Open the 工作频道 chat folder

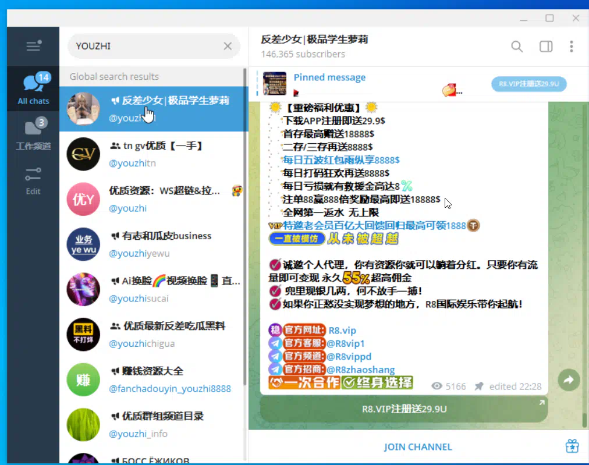pos(33,133)
